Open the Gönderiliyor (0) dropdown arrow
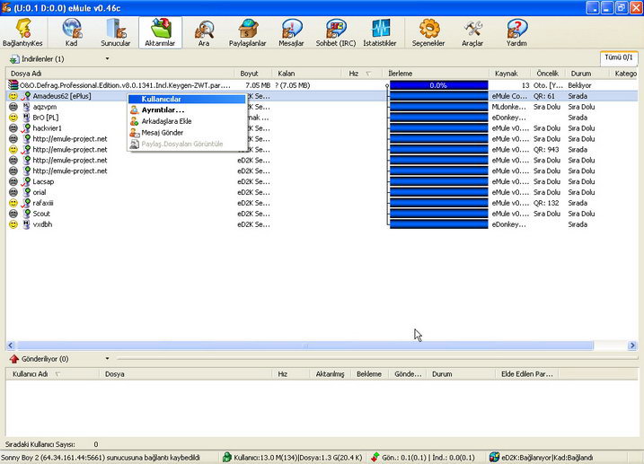The image size is (644, 464). 107,359
